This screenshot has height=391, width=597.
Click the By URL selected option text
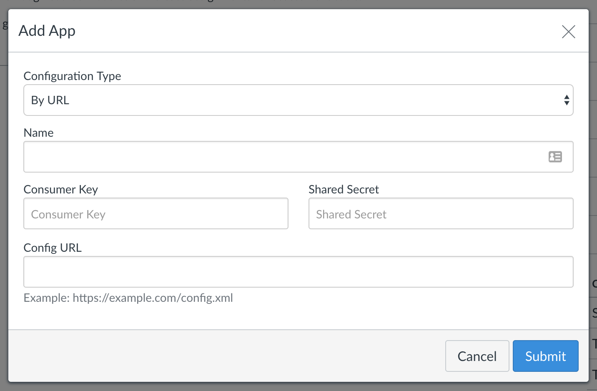point(50,100)
